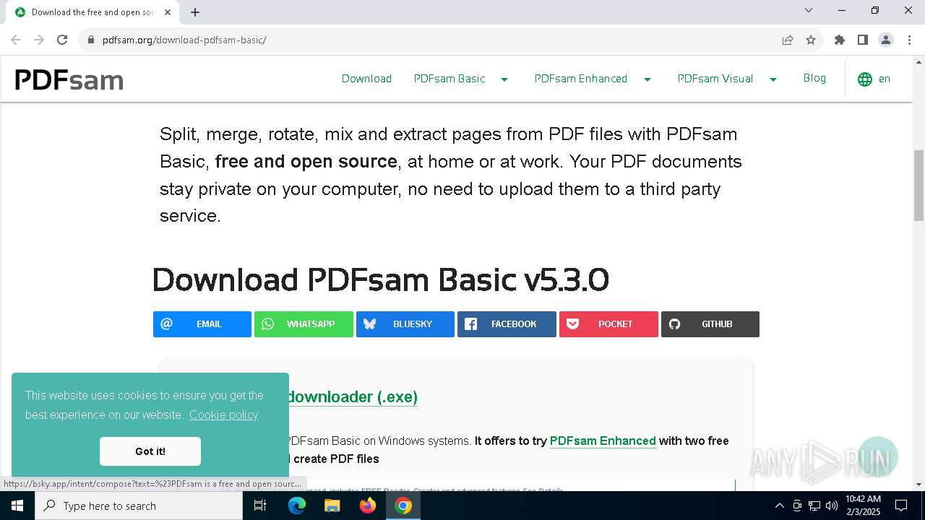This screenshot has height=520, width=925.
Task: Open the volume control tray icon
Action: click(832, 506)
